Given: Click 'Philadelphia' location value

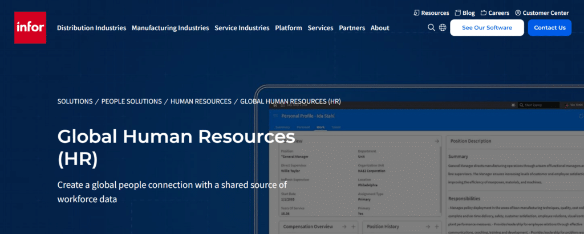Looking at the screenshot, I should (x=368, y=185).
